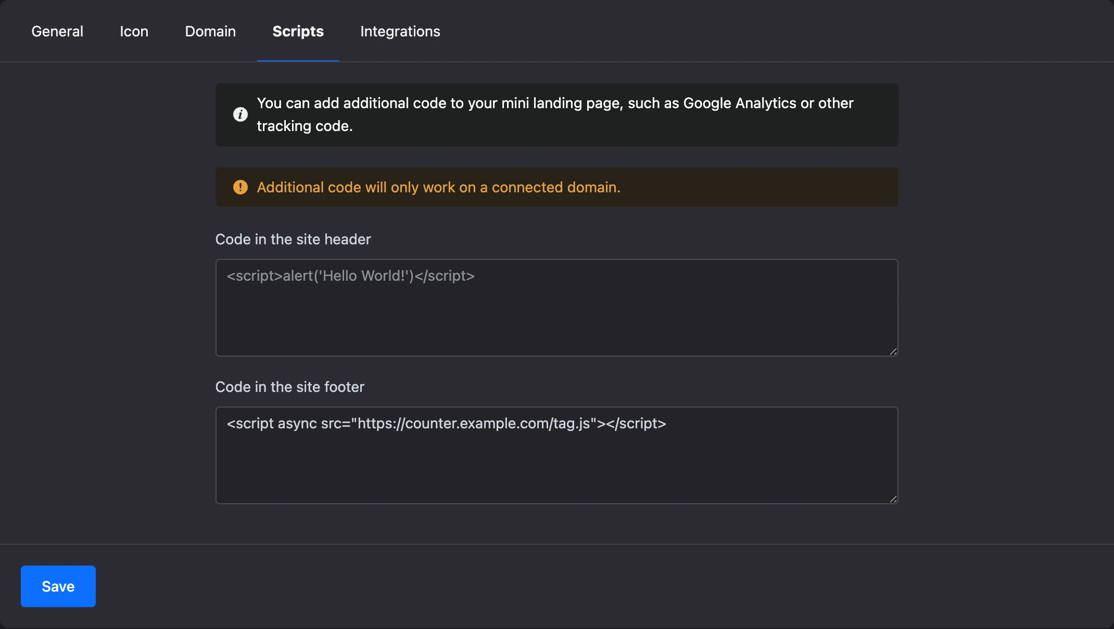
Task: Switch to the Icon tab
Action: [134, 31]
